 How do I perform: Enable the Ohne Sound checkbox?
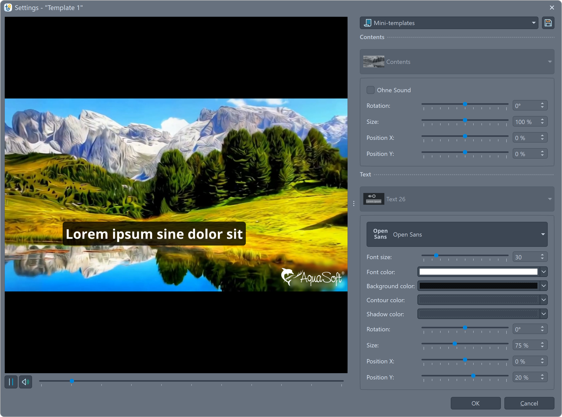point(370,90)
